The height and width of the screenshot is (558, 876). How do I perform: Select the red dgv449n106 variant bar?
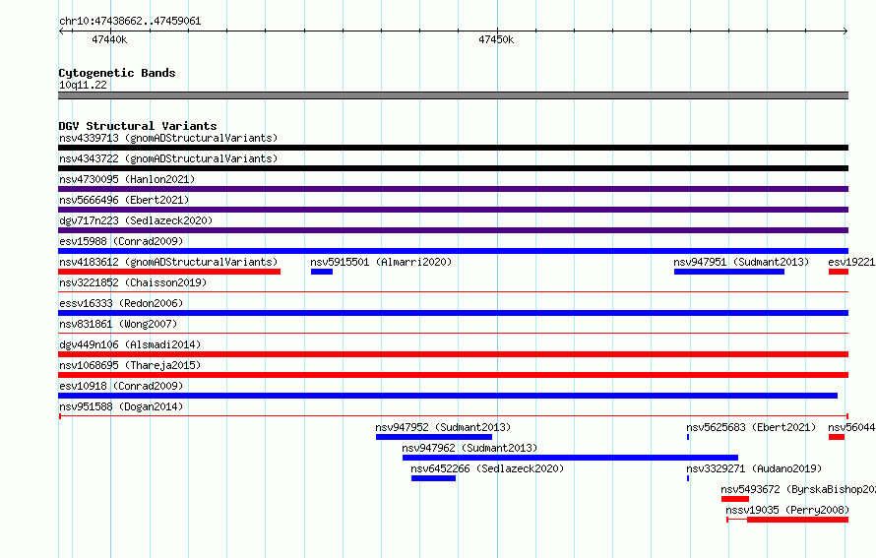tap(453, 354)
